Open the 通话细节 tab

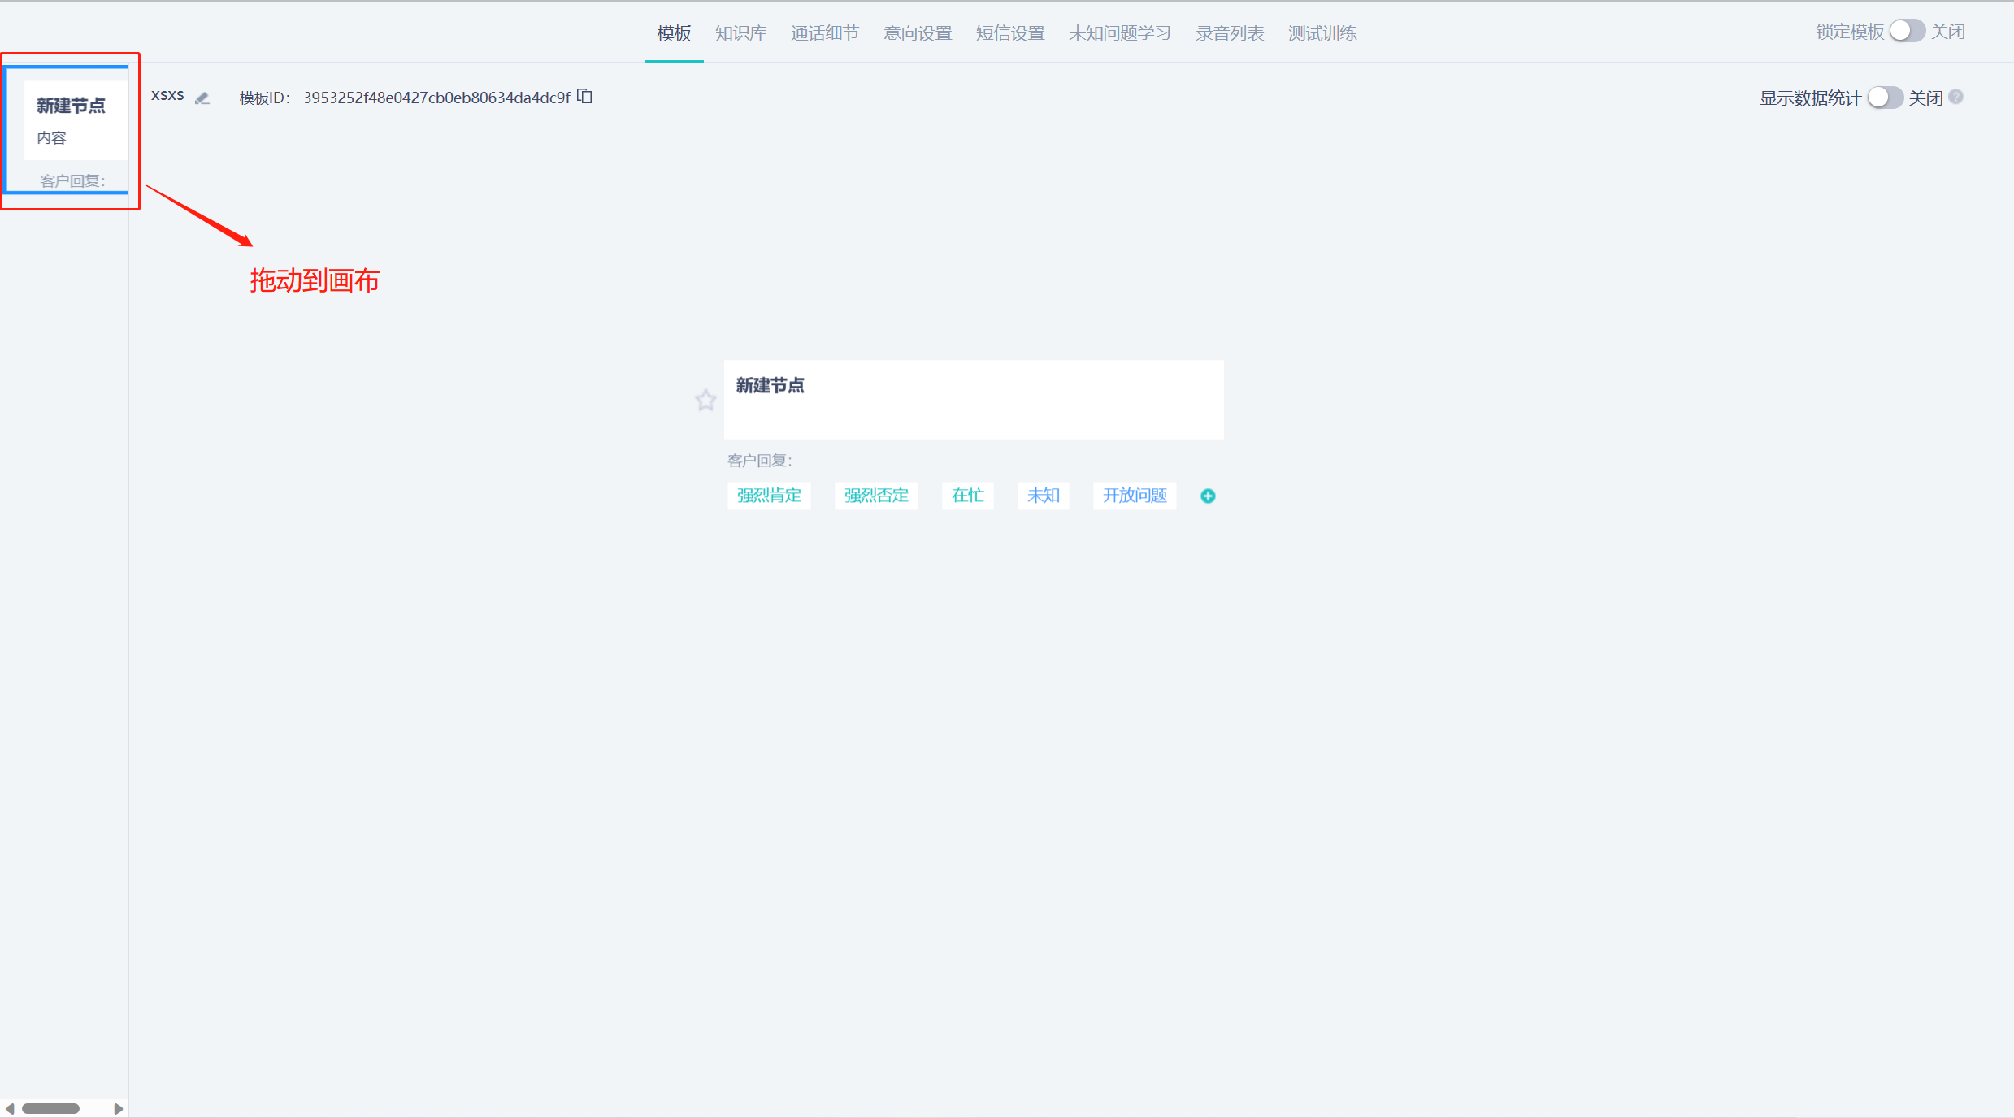tap(825, 33)
